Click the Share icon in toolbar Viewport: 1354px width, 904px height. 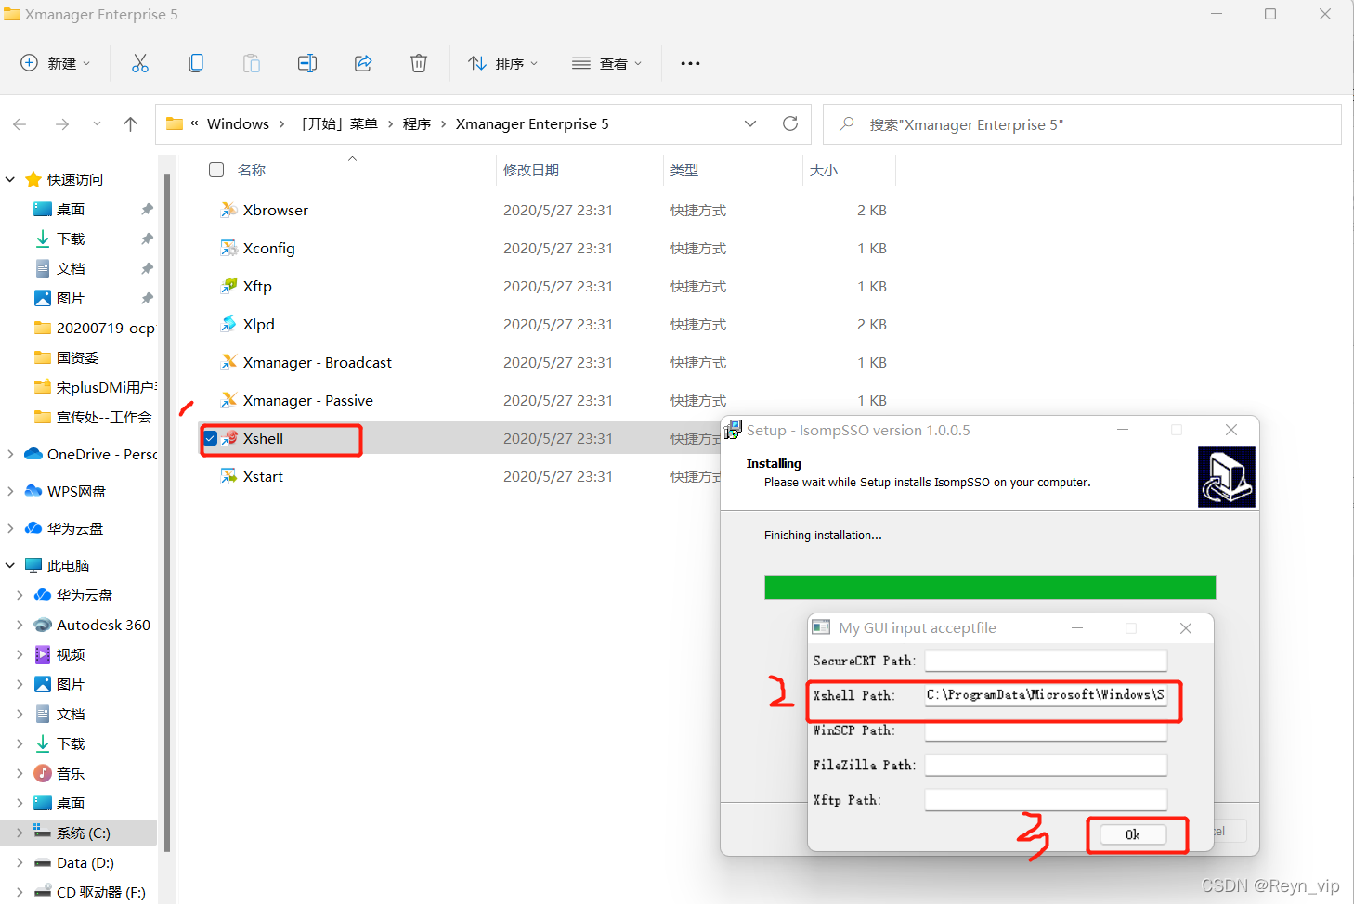pyautogui.click(x=363, y=63)
